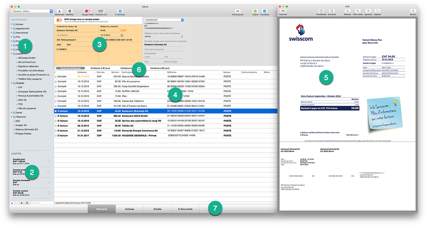The height and width of the screenshot is (226, 427).
Task: Zoom in with Agrandir in PDF window
Action: 368,11
